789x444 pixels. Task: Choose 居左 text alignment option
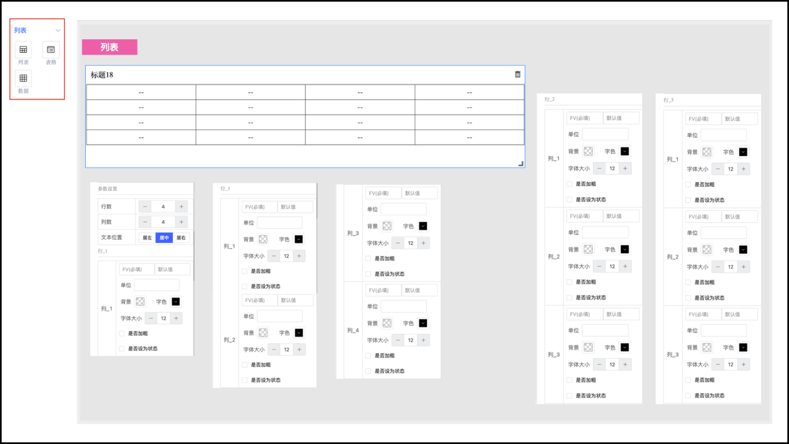pos(147,238)
